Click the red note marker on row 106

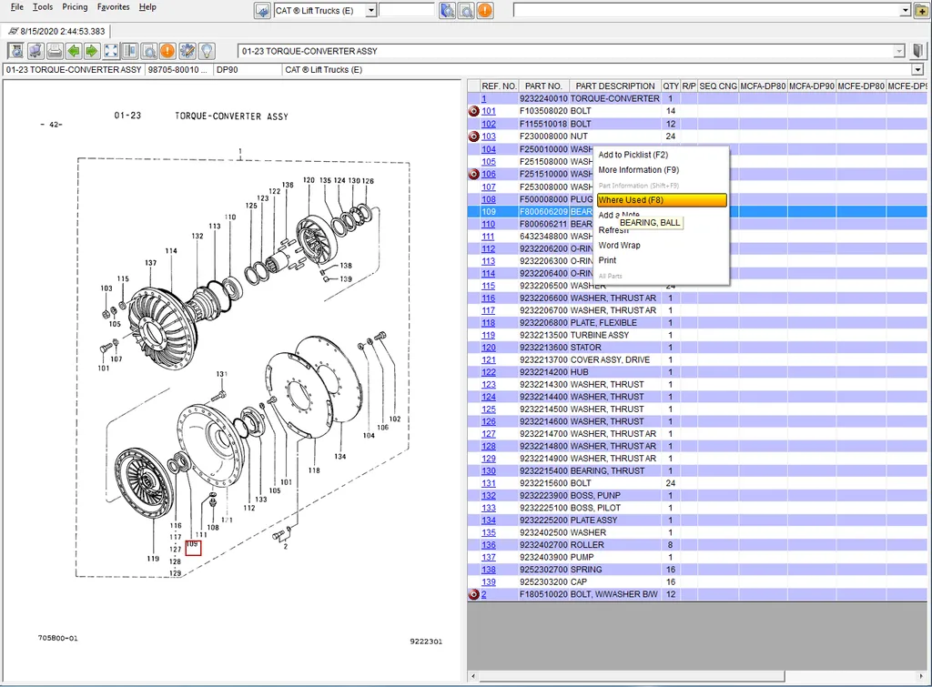473,174
